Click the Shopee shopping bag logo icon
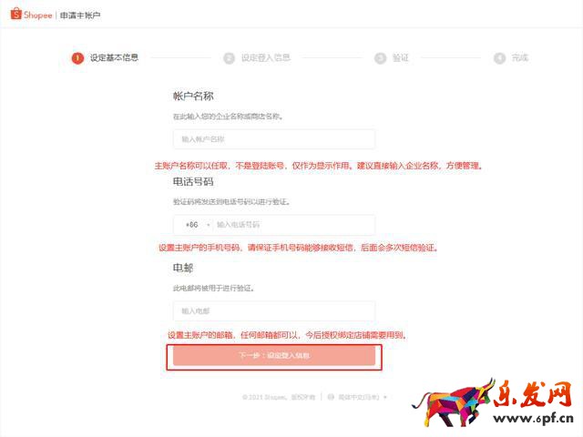 coord(16,14)
